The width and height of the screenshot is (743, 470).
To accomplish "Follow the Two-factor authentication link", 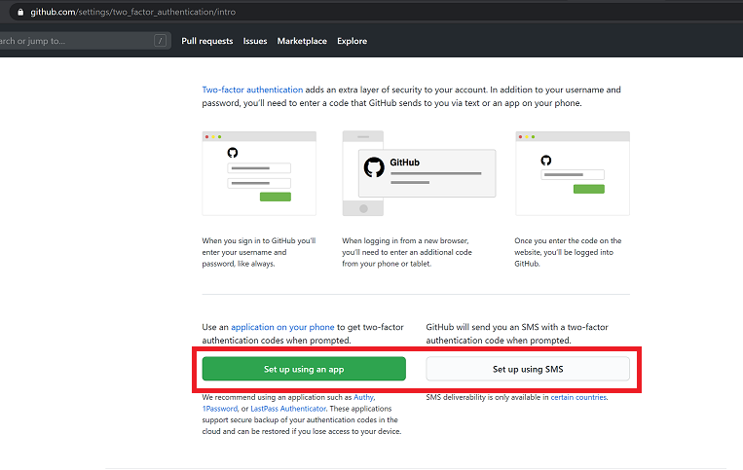I will click(252, 90).
